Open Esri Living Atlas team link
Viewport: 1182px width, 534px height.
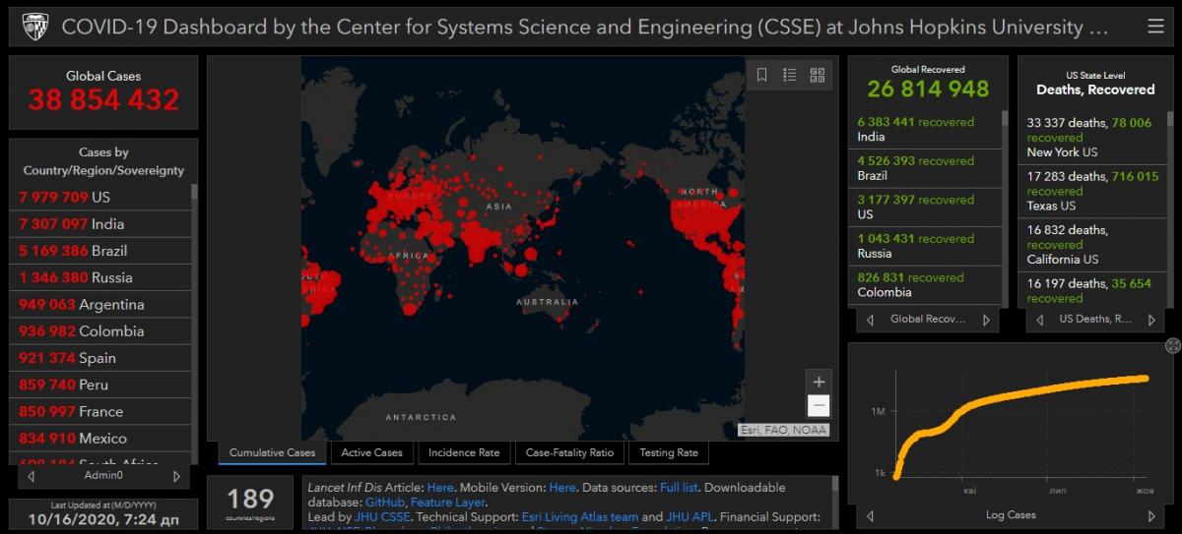[581, 516]
